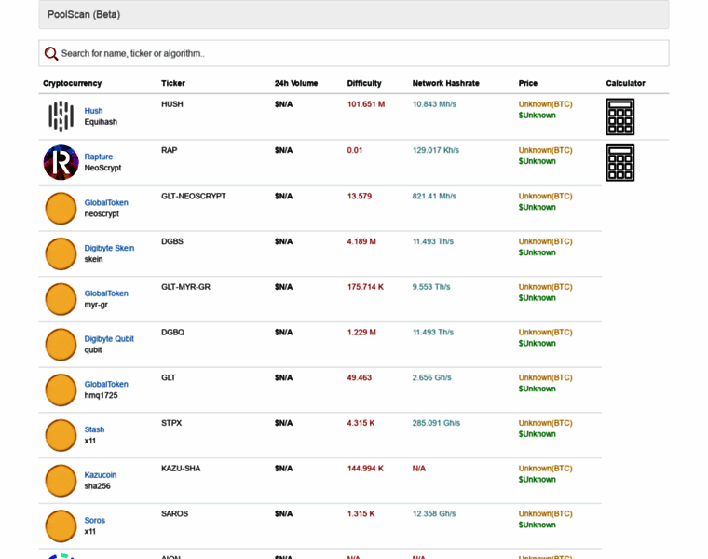The height and width of the screenshot is (559, 708).
Task: Click the 9.553 Th/s hashrate value
Action: (431, 287)
